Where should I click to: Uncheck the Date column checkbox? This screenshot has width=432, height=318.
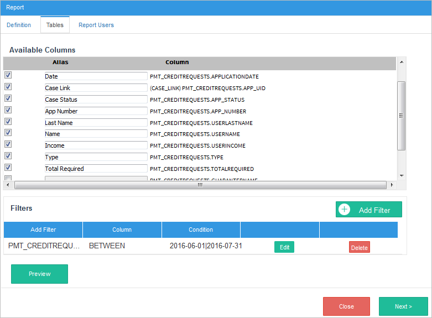8,75
